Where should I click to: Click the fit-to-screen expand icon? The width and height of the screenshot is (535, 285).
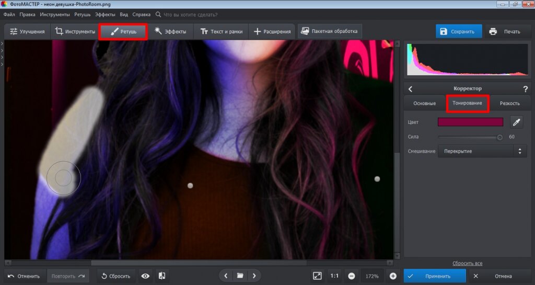317,276
